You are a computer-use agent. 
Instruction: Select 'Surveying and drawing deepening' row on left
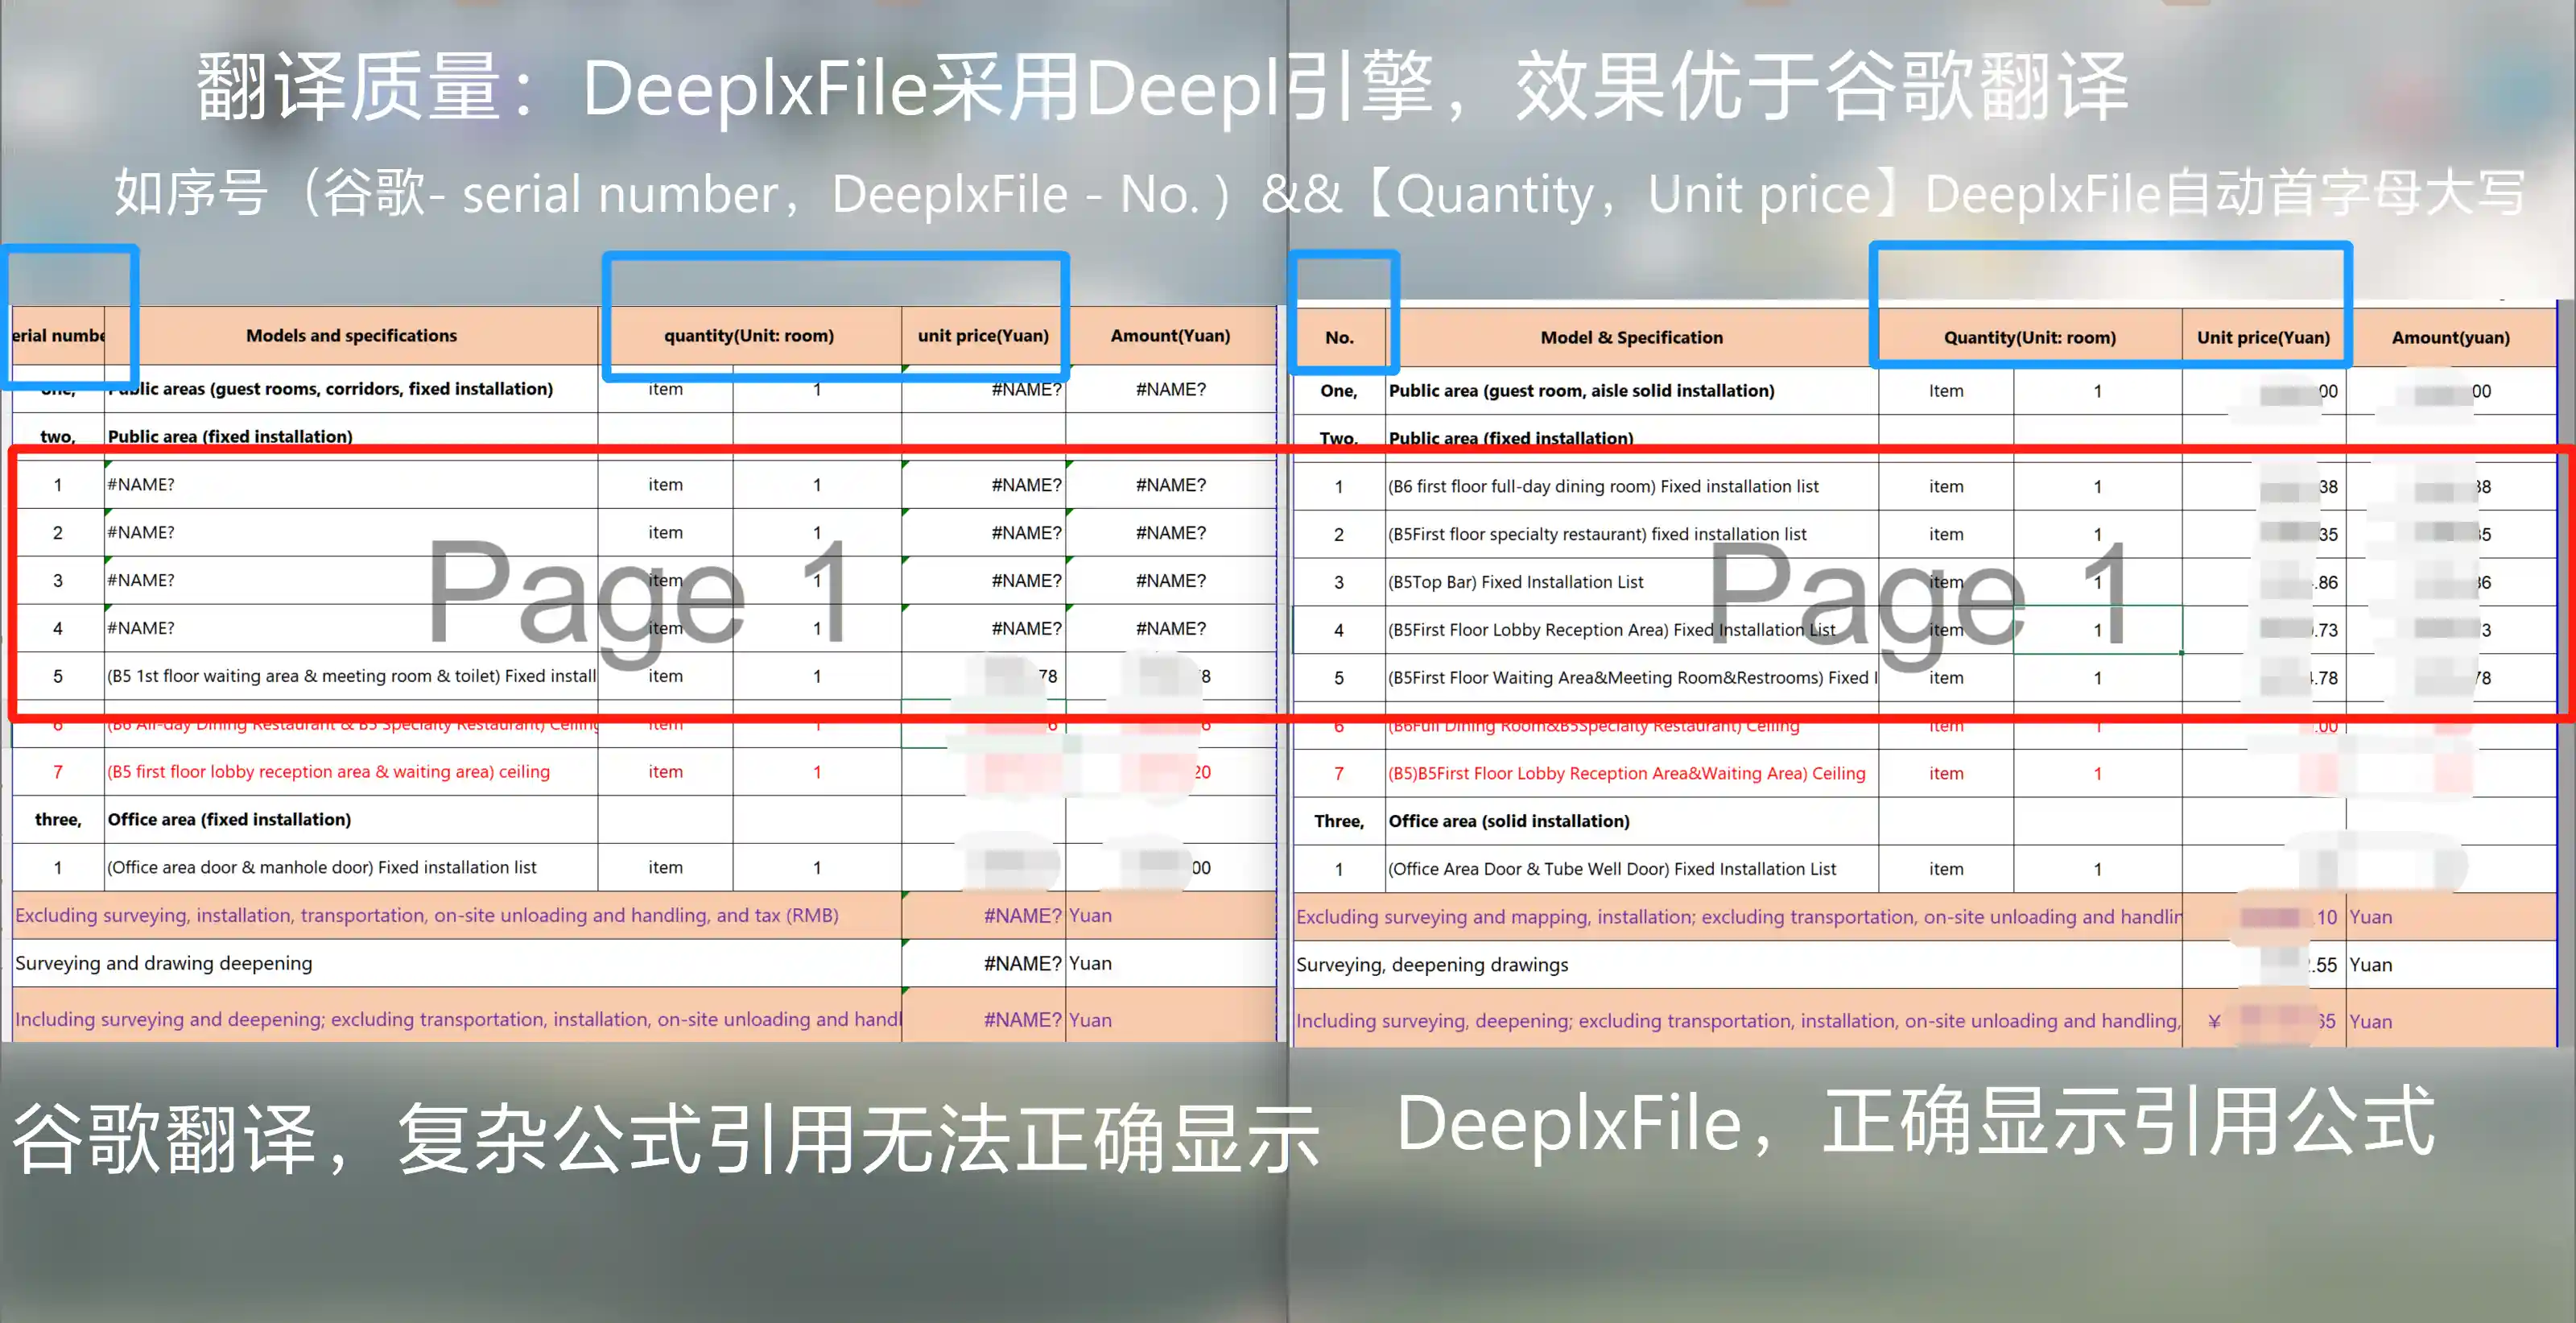(164, 963)
